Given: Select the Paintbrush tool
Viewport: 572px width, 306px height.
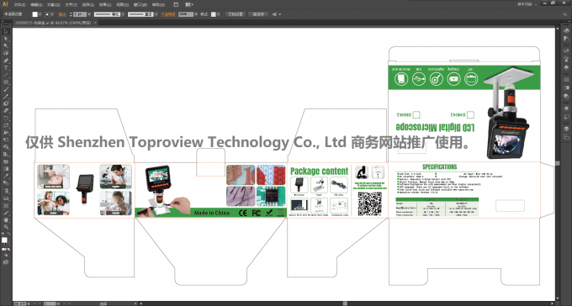Looking at the screenshot, I should pyautogui.click(x=6, y=89).
